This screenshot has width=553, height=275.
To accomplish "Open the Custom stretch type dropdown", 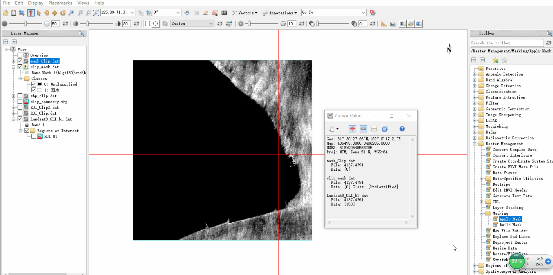I will point(211,24).
